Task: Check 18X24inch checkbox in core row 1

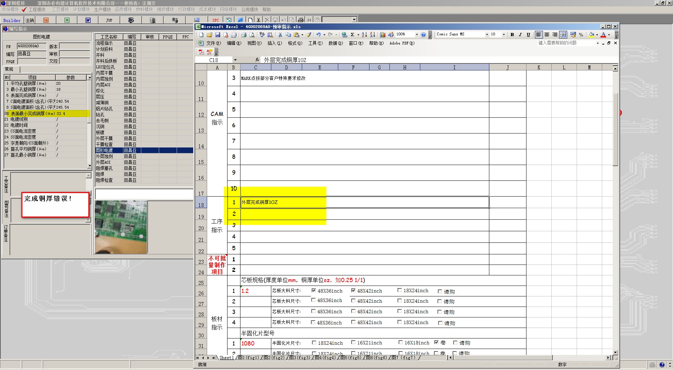Action: point(400,290)
